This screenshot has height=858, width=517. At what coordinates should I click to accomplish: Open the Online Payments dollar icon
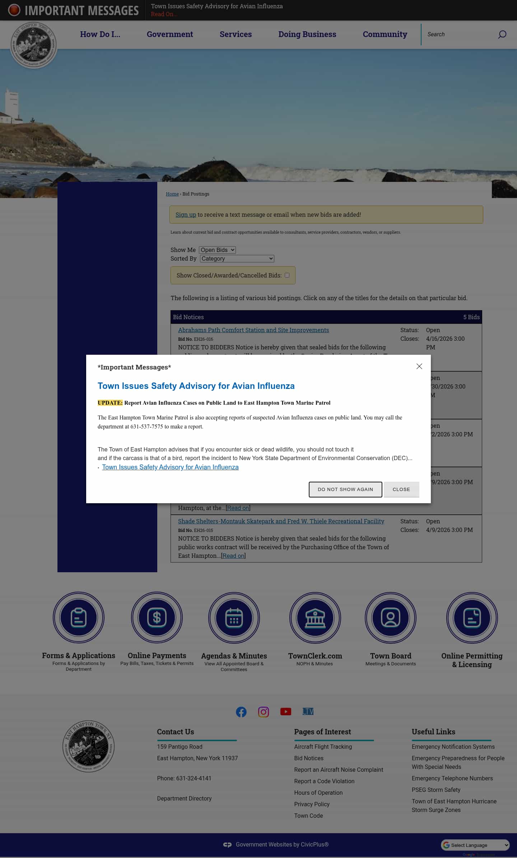(157, 618)
